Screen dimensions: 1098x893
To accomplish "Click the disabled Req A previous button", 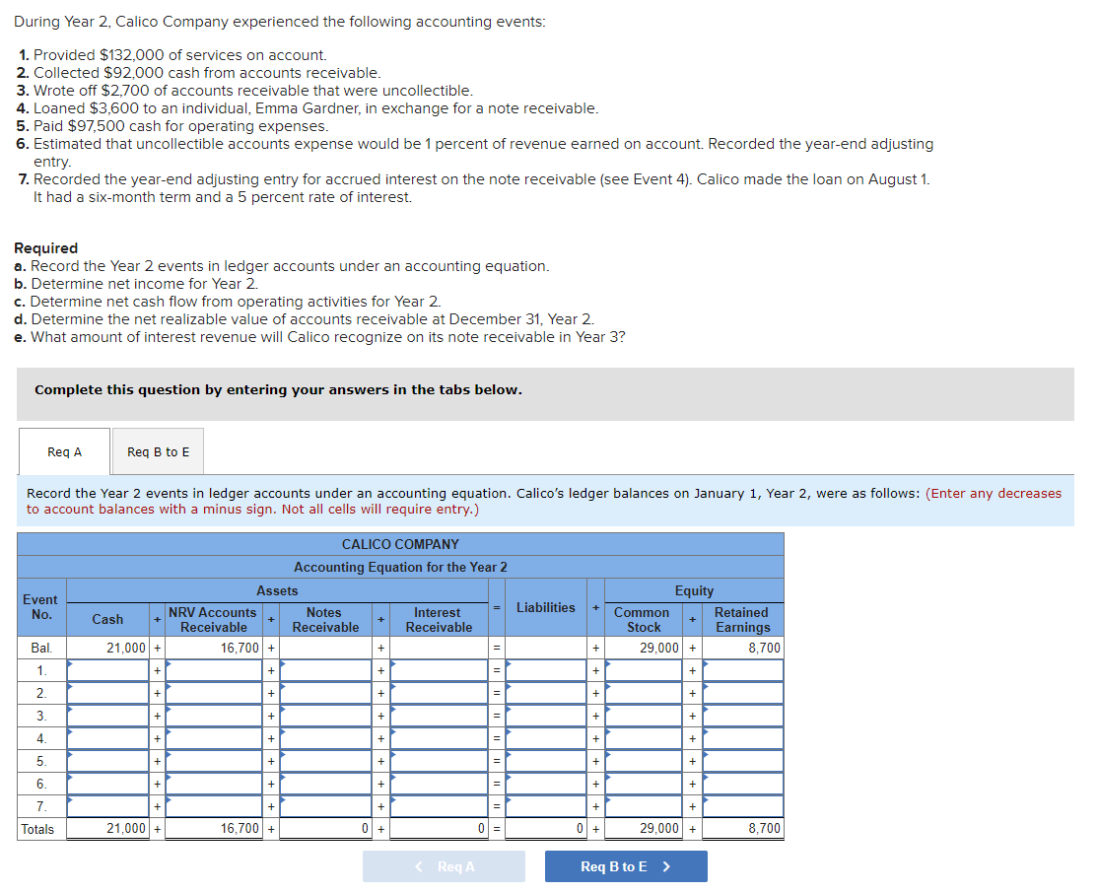I will click(x=444, y=866).
